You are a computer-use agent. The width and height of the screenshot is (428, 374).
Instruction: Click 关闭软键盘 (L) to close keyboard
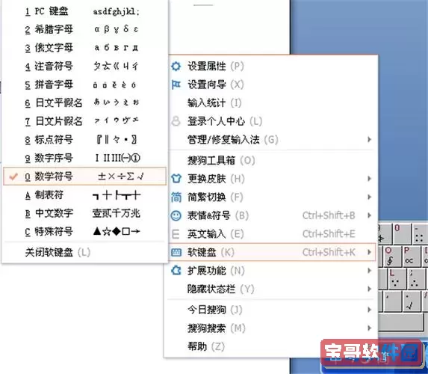coord(84,252)
